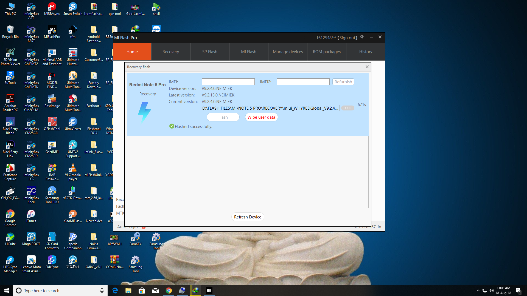The height and width of the screenshot is (296, 527).
Task: Focus the IMEI input field
Action: pos(228,82)
